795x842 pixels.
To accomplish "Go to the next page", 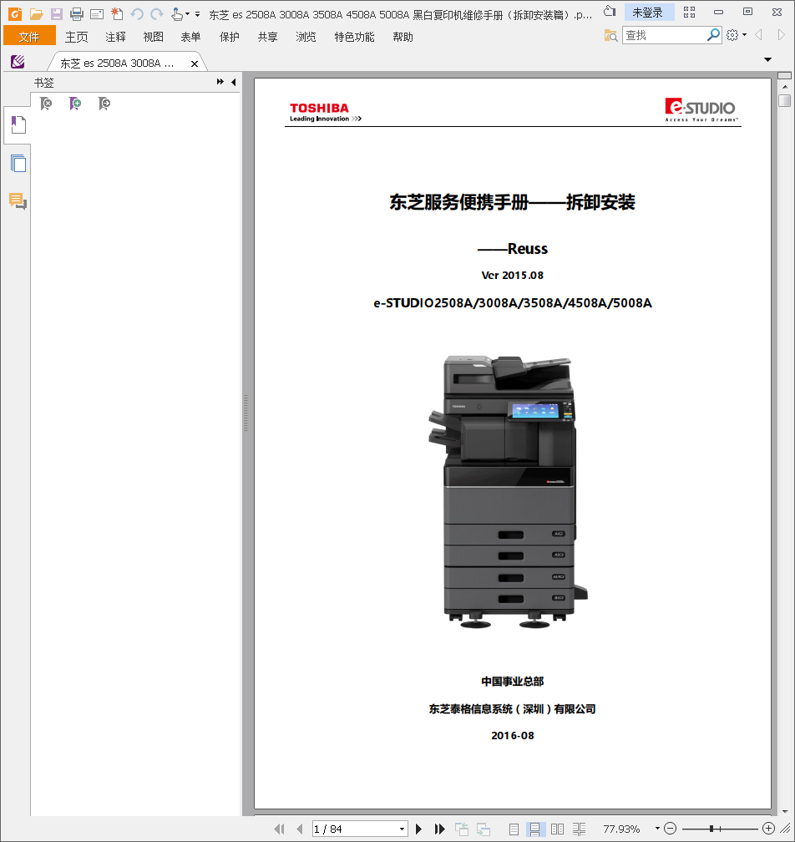I will (x=418, y=829).
